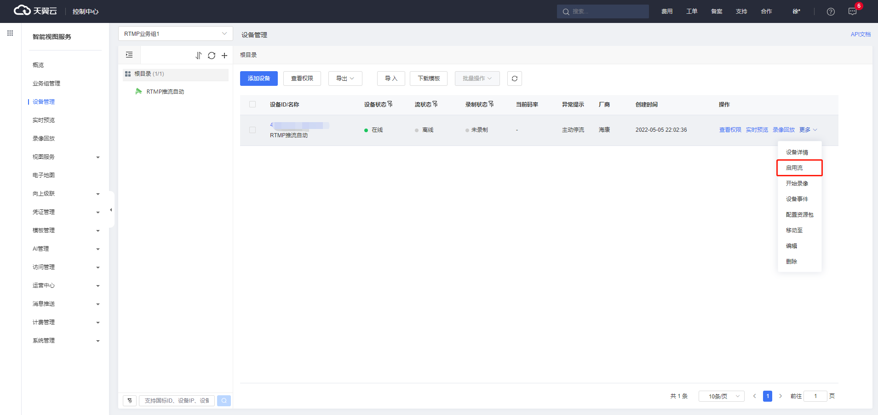Click the filter icon on 设备状态 column

click(x=390, y=104)
